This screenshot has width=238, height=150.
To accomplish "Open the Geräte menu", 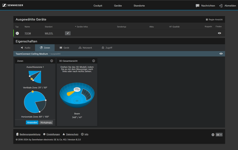I will [118, 6].
